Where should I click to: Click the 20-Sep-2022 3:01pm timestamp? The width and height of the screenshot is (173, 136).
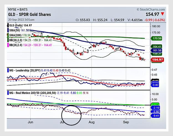21,20
